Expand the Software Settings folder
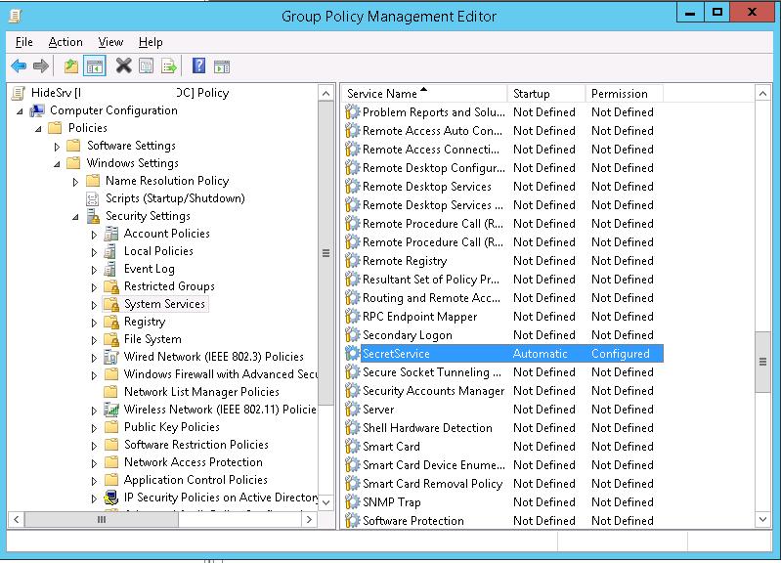Image resolution: width=781 pixels, height=563 pixels. (x=58, y=147)
